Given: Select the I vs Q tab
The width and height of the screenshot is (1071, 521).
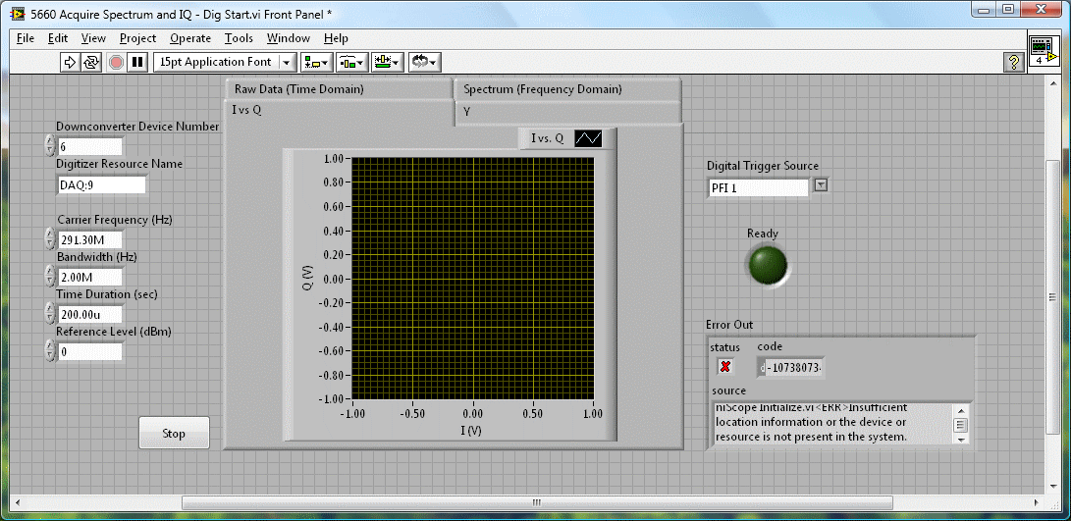Looking at the screenshot, I should pos(339,111).
